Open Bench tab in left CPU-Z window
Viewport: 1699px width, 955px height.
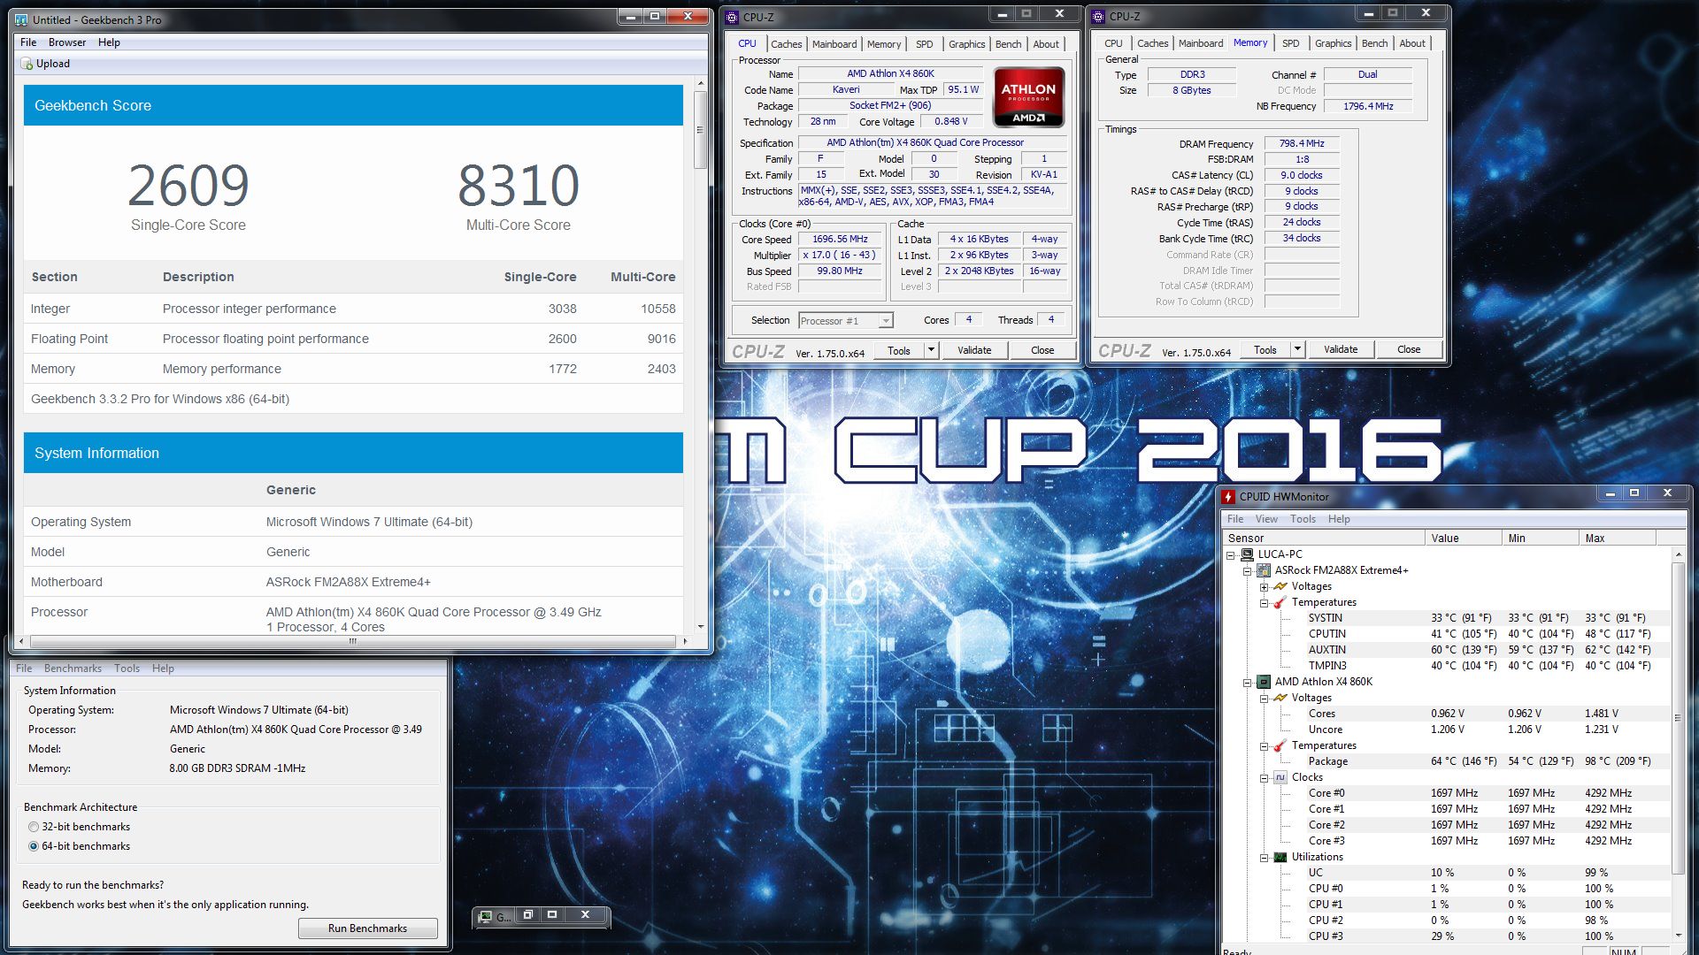click(1008, 44)
